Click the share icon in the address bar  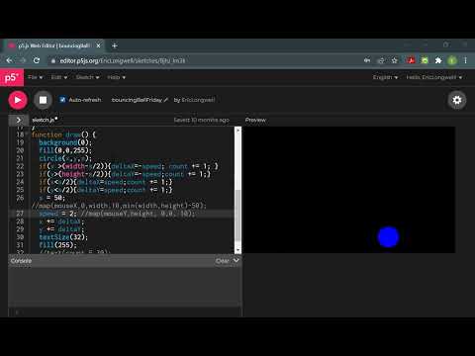tap(381, 60)
